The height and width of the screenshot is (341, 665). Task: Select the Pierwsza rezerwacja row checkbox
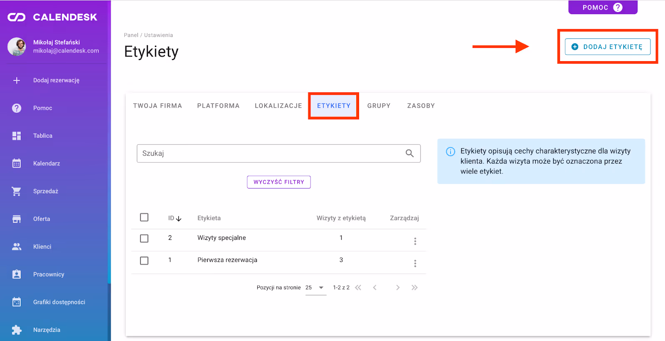(144, 261)
